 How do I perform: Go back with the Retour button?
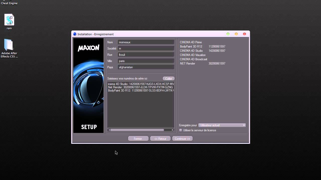160,139
